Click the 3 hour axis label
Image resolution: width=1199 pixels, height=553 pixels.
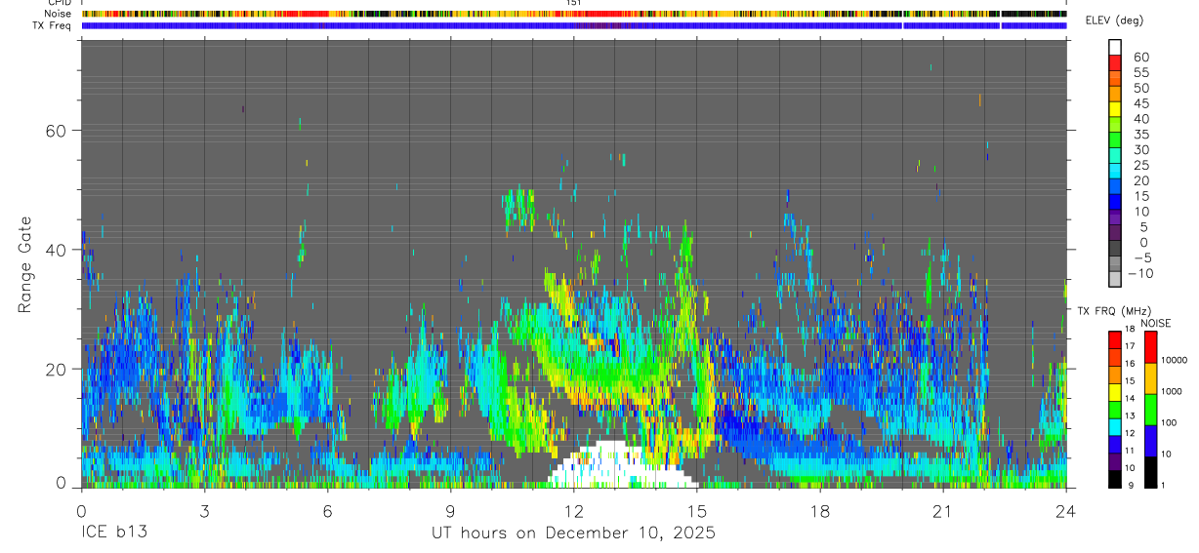[204, 510]
